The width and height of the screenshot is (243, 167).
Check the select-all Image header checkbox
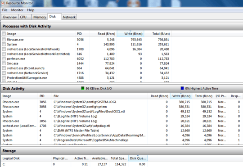(x=4, y=34)
